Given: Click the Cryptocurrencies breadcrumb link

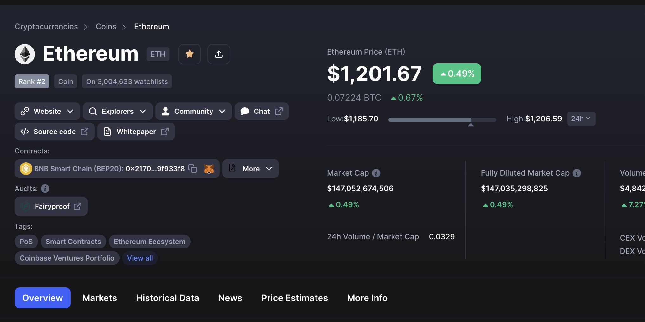Looking at the screenshot, I should (46, 27).
